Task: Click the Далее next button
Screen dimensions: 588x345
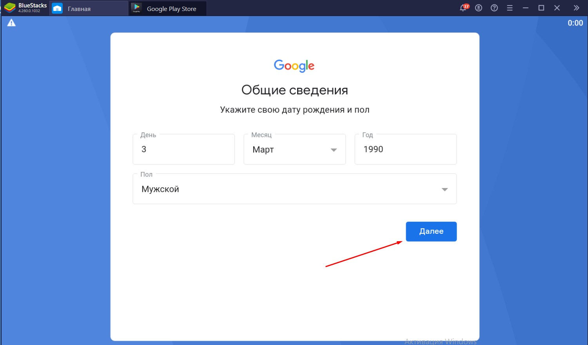Action: (x=431, y=231)
